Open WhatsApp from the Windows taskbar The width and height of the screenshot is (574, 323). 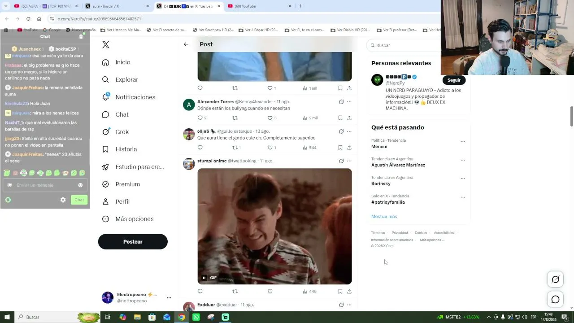pyautogui.click(x=196, y=317)
